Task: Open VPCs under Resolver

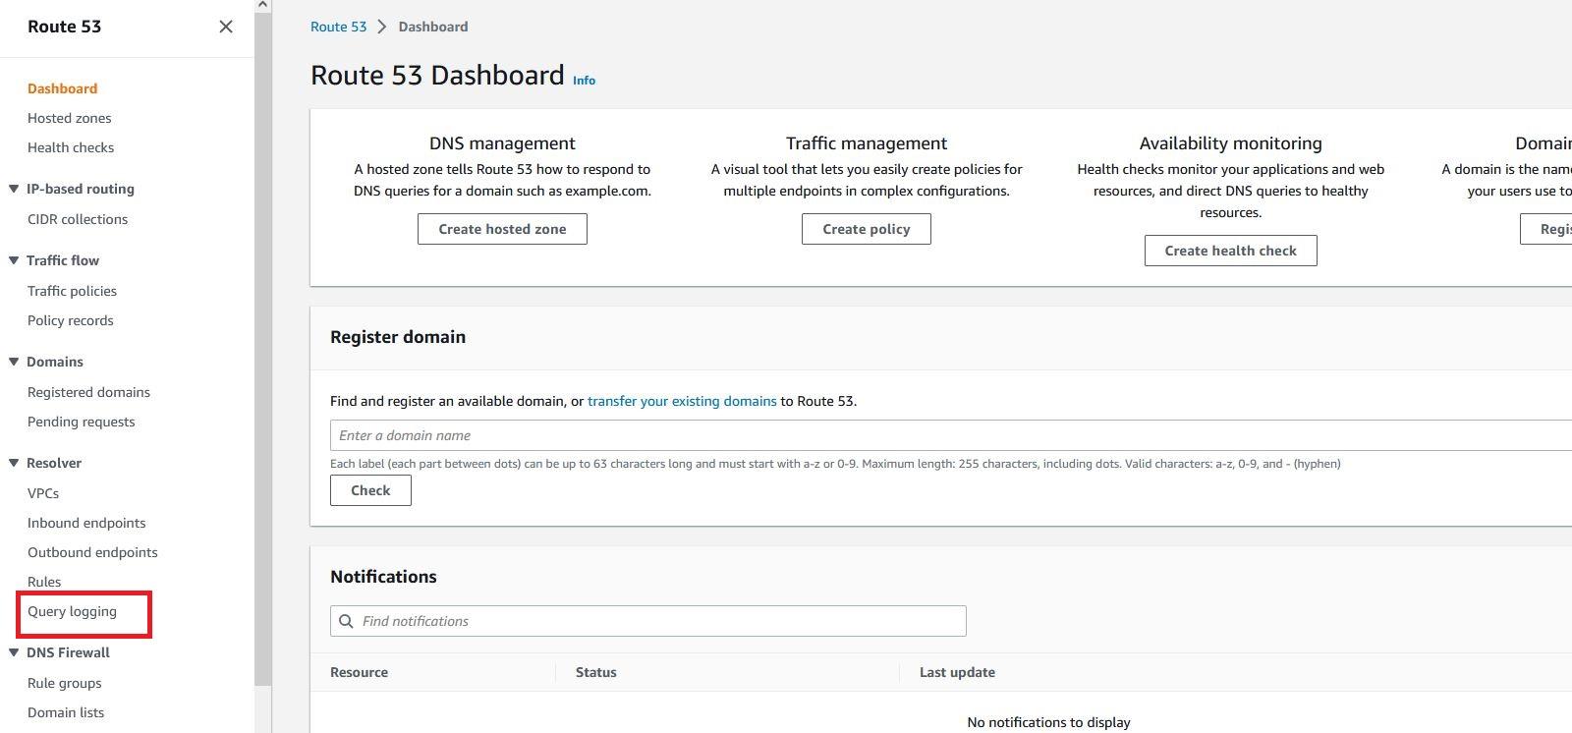Action: pos(43,493)
